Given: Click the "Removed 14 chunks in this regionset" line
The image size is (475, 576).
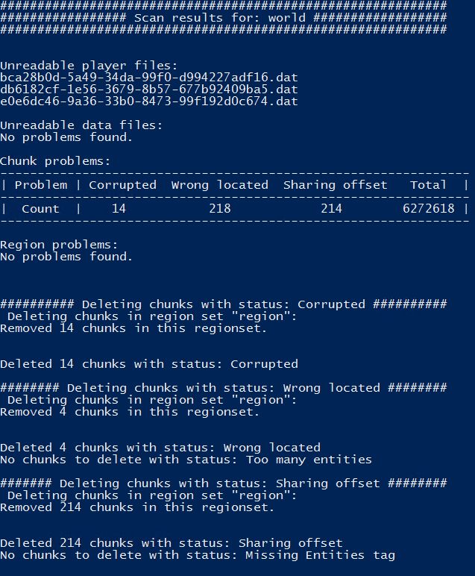Looking at the screenshot, I should pyautogui.click(x=133, y=328).
